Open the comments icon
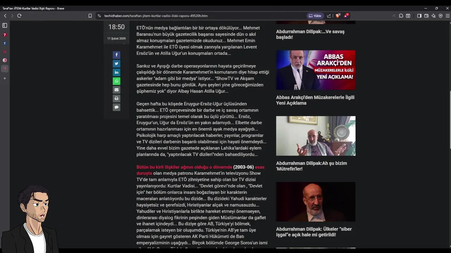451x253 pixels. (x=116, y=107)
